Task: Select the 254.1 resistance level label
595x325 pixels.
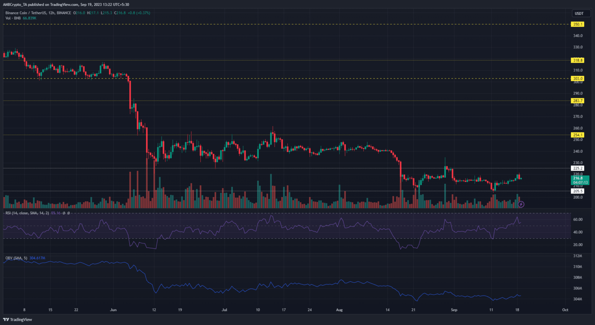Action: click(x=578, y=135)
